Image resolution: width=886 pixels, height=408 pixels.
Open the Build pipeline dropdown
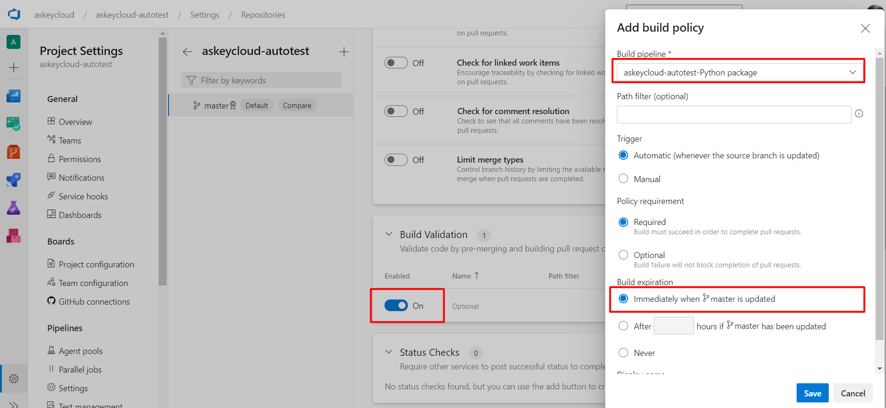coord(740,72)
